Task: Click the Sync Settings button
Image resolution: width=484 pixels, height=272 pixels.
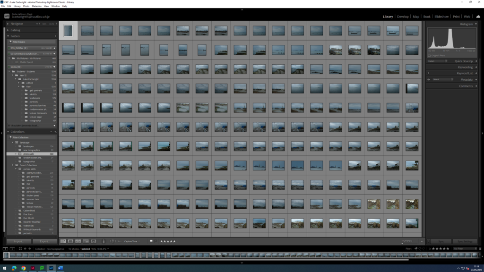Action: 465,241
